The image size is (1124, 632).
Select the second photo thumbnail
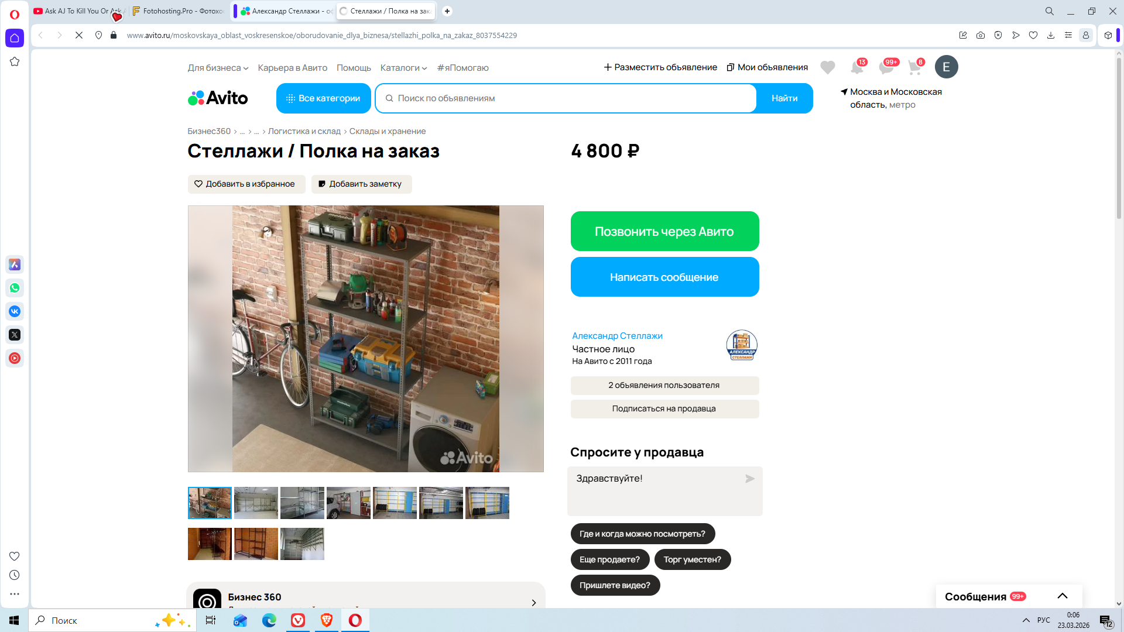pos(256,503)
